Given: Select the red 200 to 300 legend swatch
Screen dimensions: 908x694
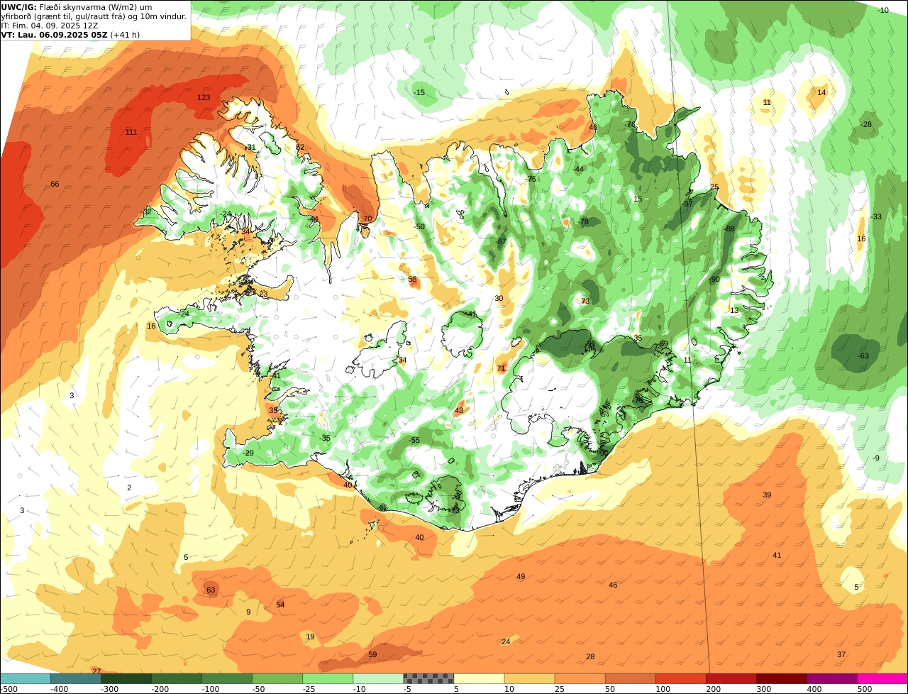Looking at the screenshot, I should (x=731, y=678).
